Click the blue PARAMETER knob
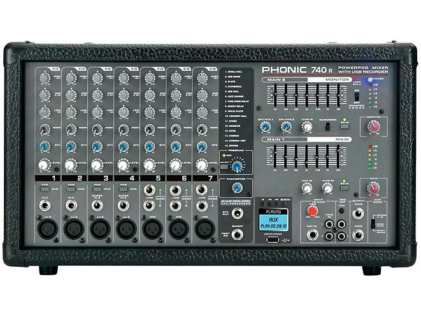The image size is (421, 316). point(237,189)
